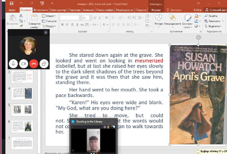
Task: Open Експрес-стилі quick styles gallery
Action: pyautogui.click(x=188, y=21)
